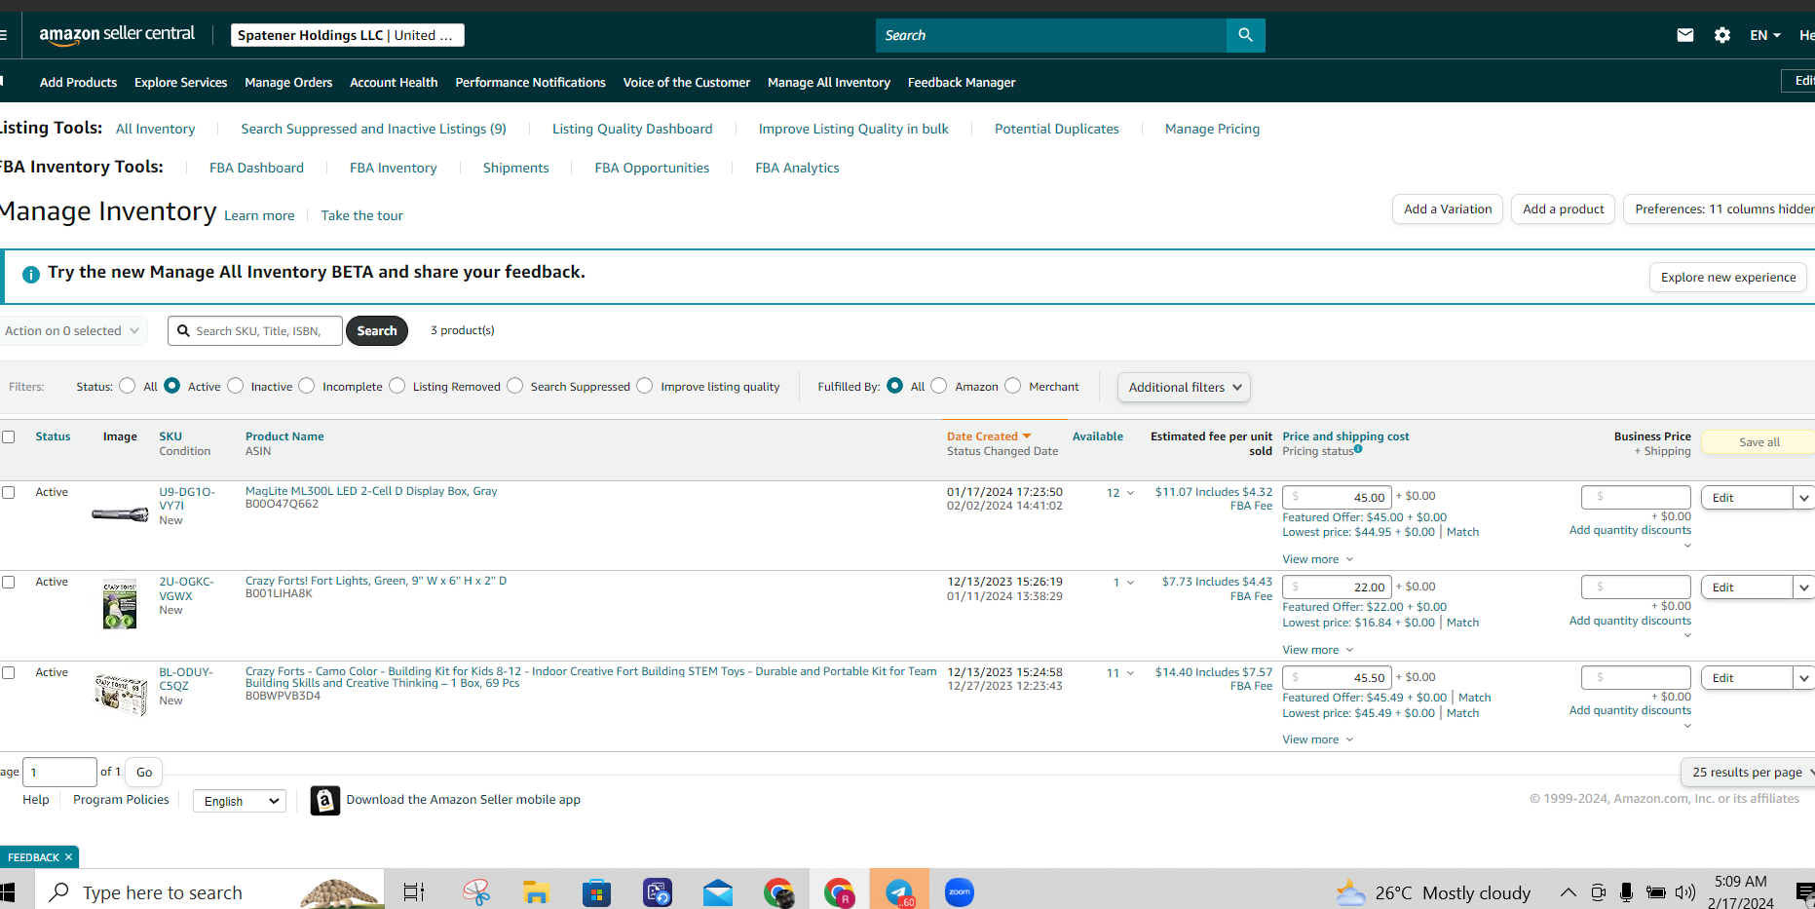1815x909 pixels.
Task: Open Task View in the taskbar
Action: 414,892
